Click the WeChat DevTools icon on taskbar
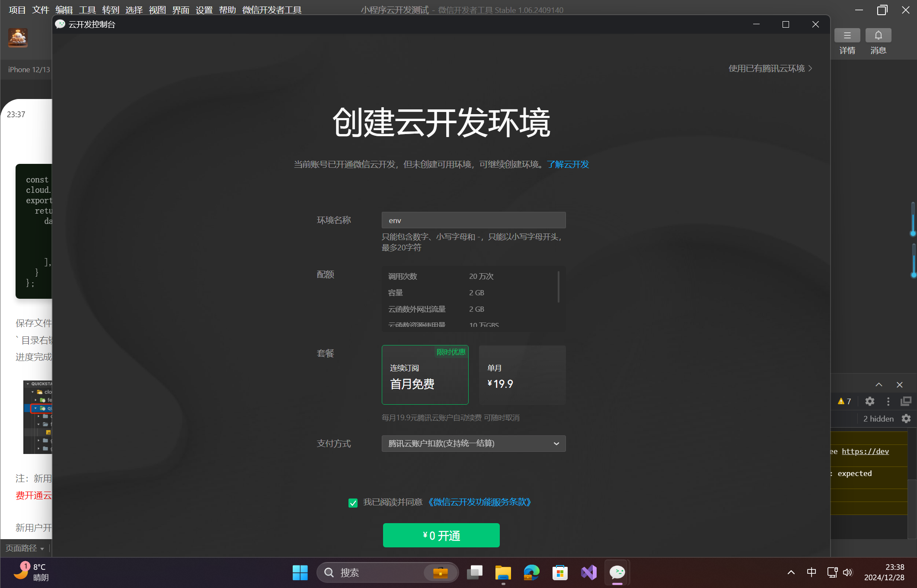Screen dimensions: 917x588 click(x=617, y=572)
